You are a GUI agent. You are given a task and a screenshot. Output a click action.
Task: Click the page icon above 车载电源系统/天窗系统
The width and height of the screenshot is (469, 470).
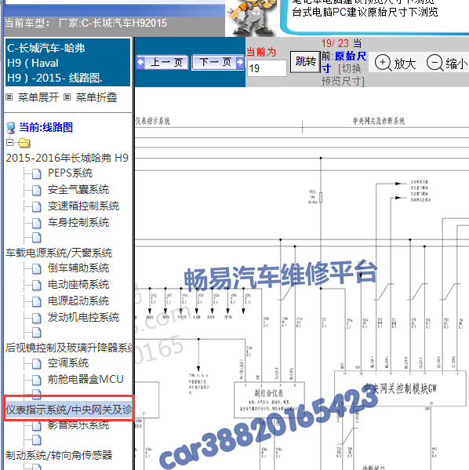(x=37, y=238)
